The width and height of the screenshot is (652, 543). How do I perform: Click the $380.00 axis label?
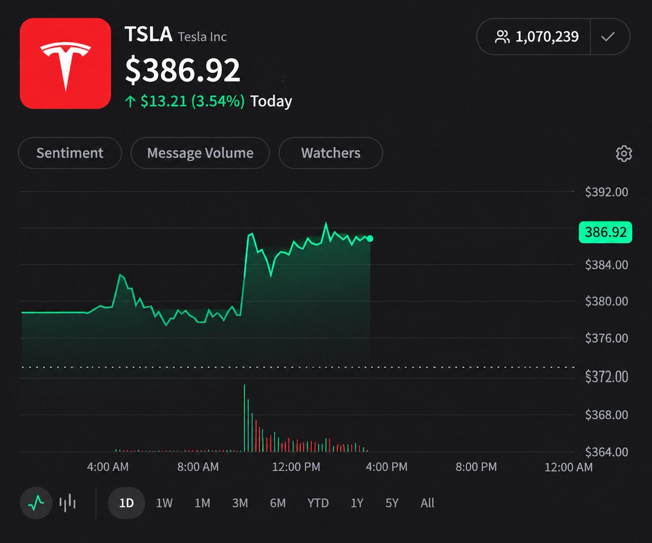click(x=606, y=301)
